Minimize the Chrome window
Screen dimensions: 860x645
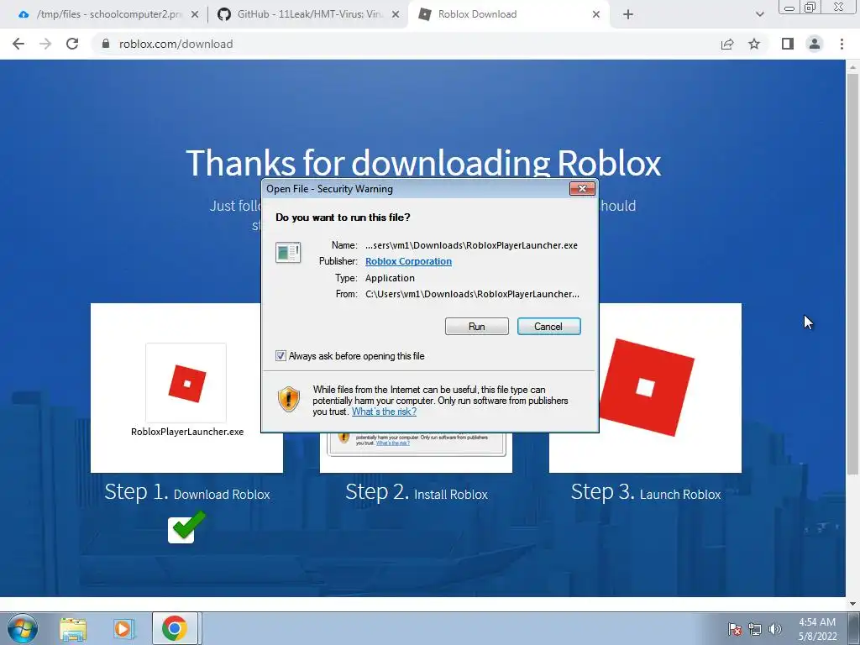[789, 7]
